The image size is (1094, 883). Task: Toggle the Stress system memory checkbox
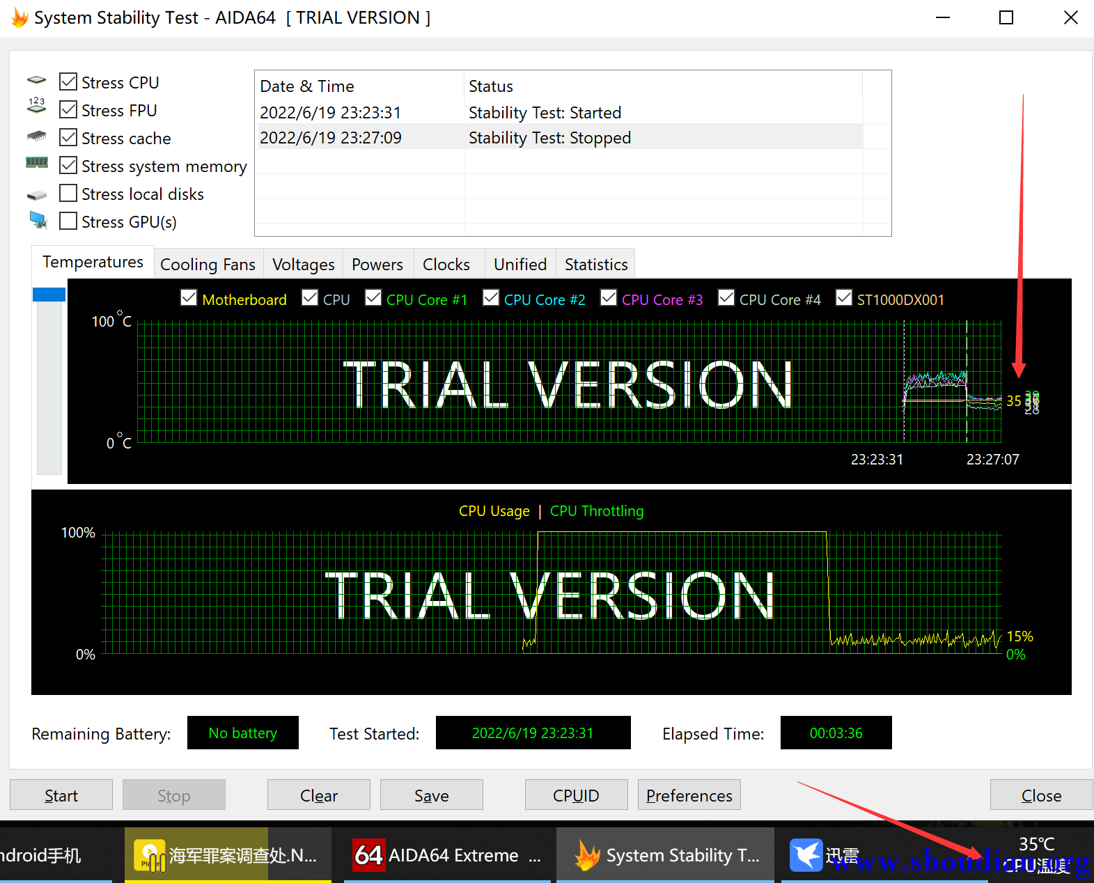[68, 165]
